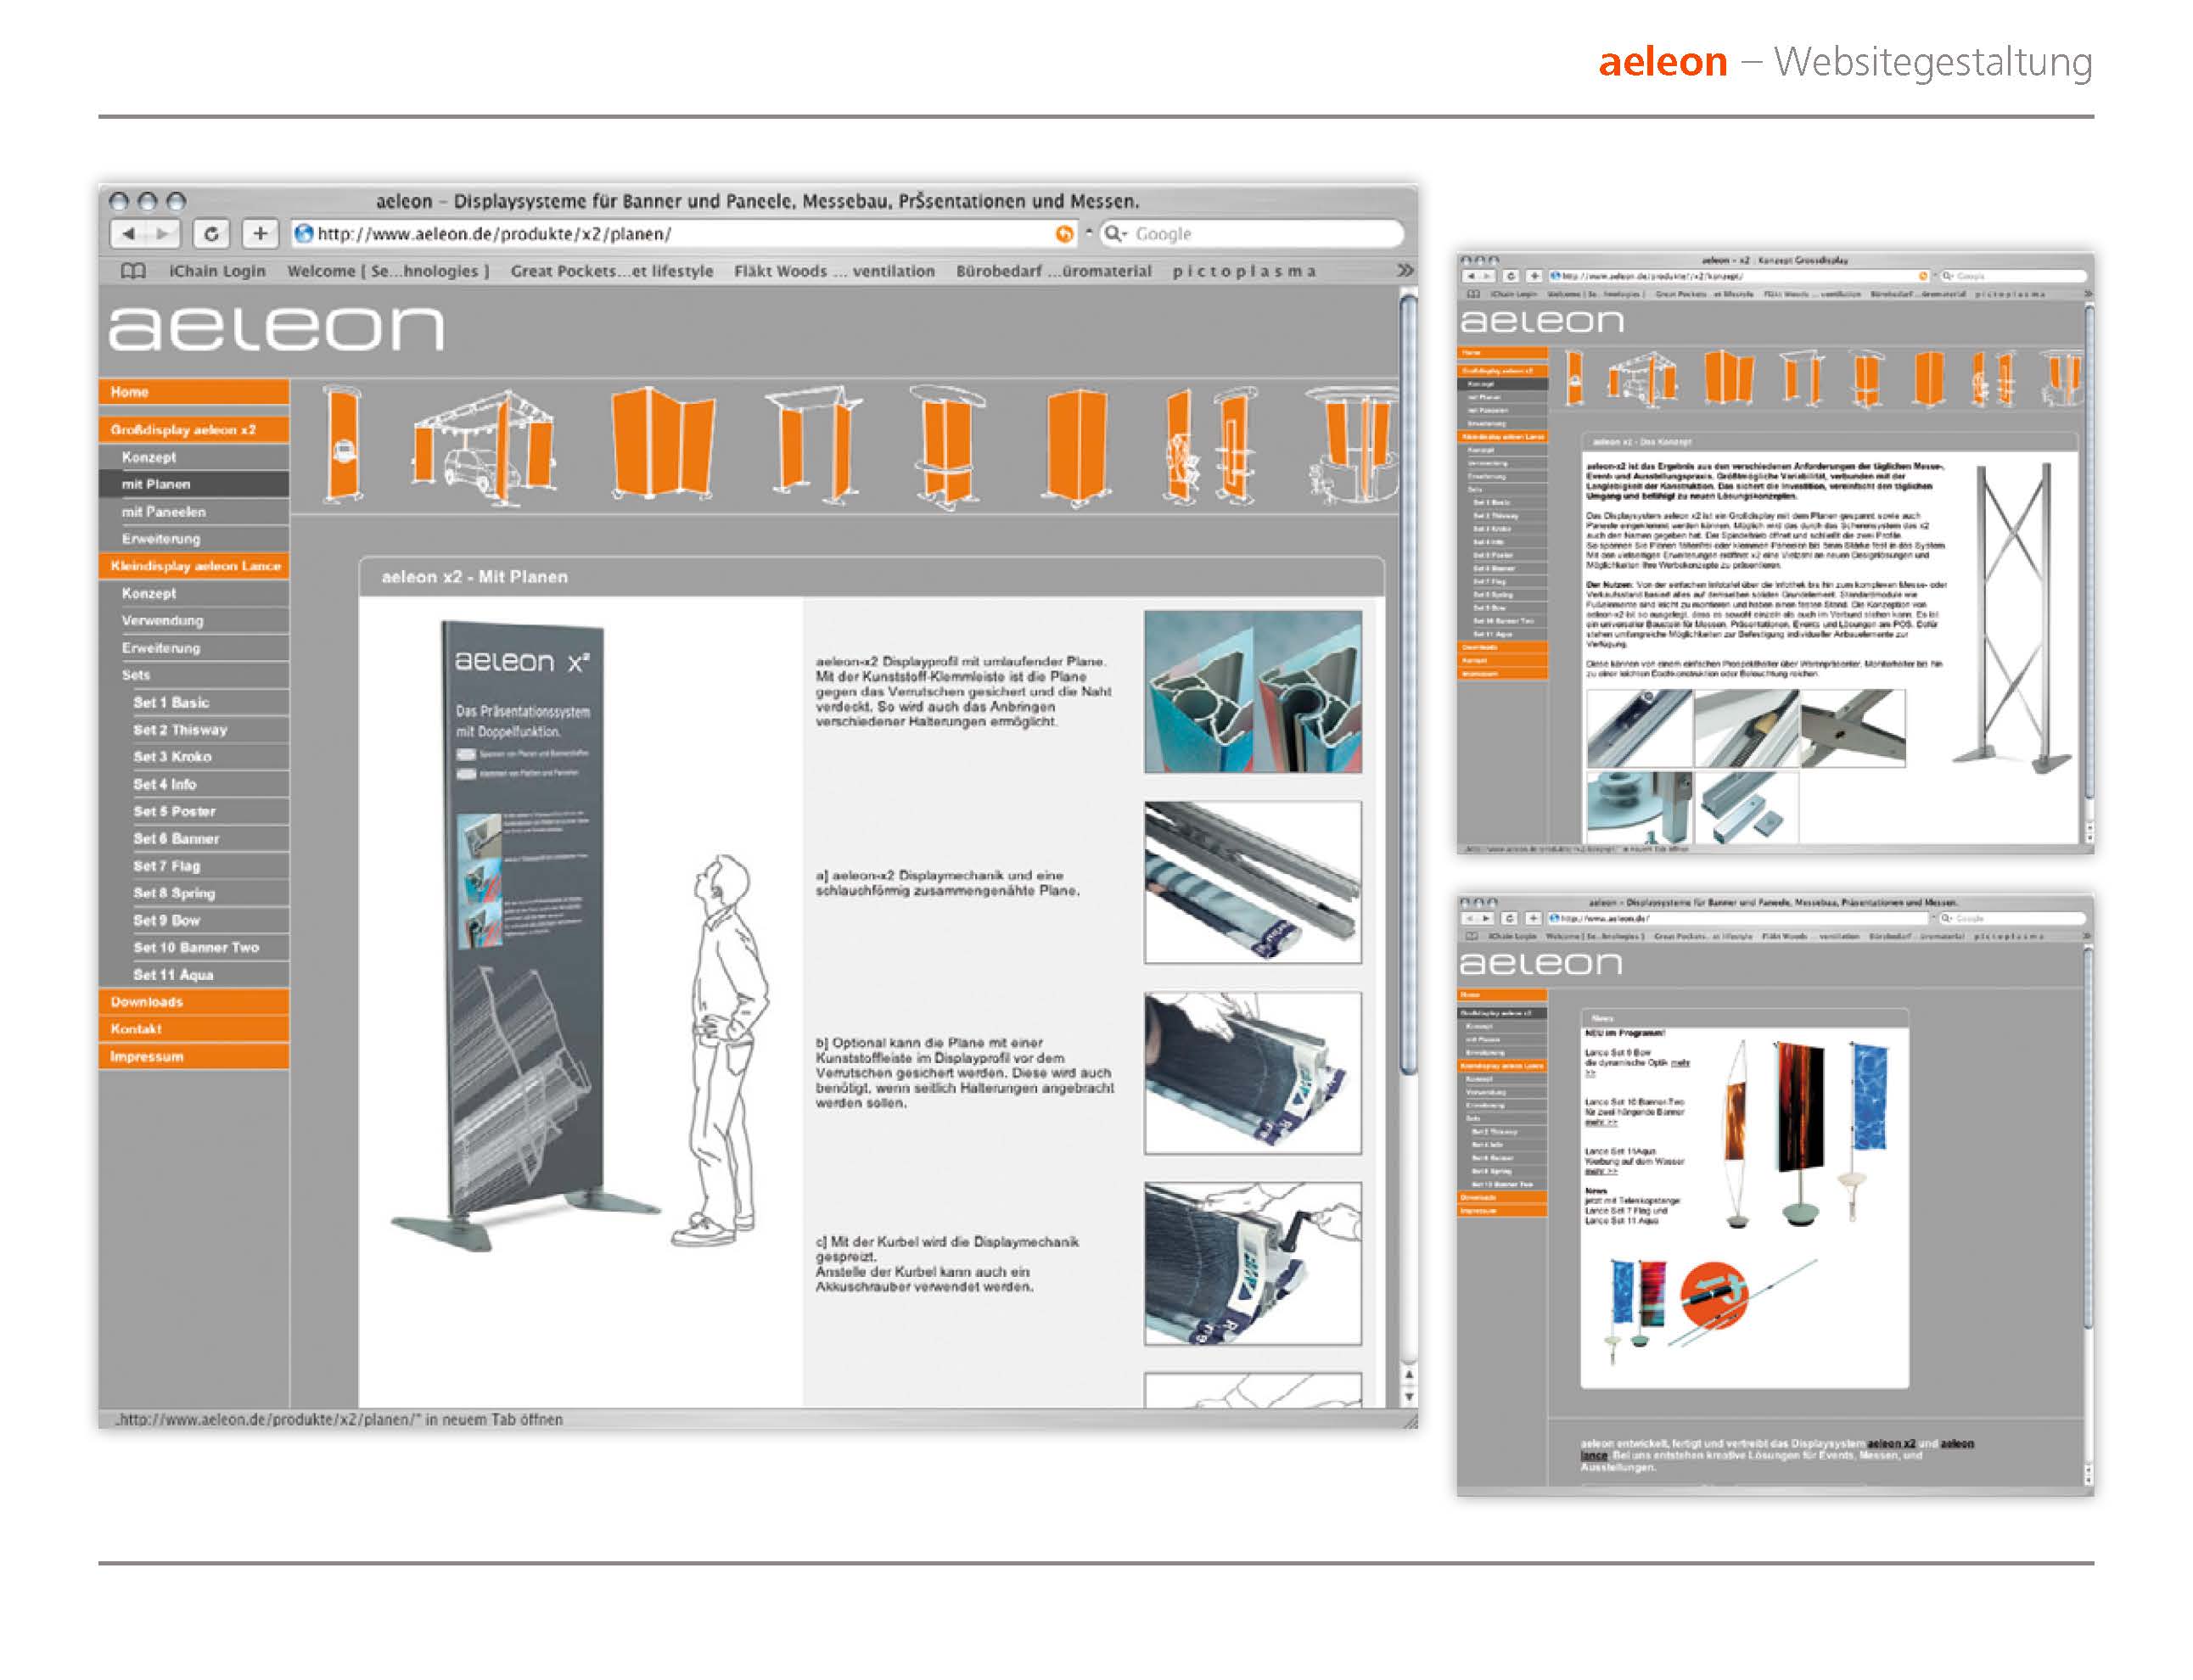This screenshot has width=2193, height=1680.
Task: Click the aeleon logo in main window
Action: [276, 328]
